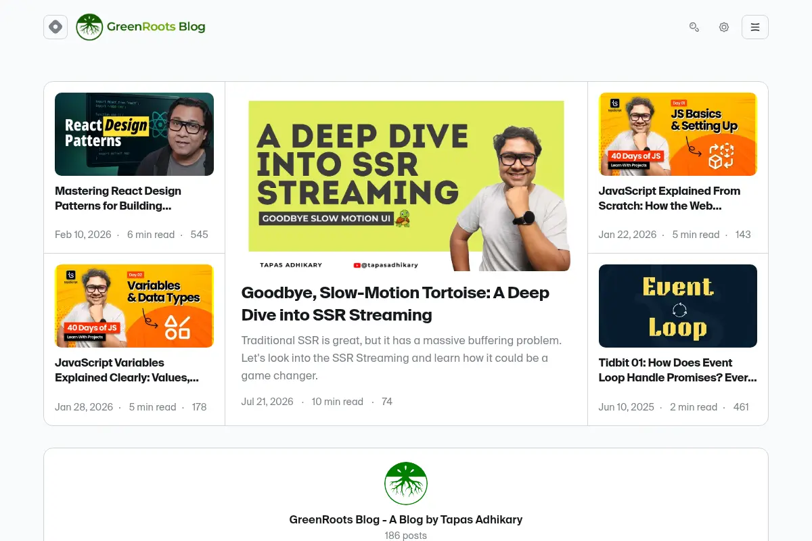Open the search magnifier icon
The height and width of the screenshot is (541, 812).
point(694,27)
